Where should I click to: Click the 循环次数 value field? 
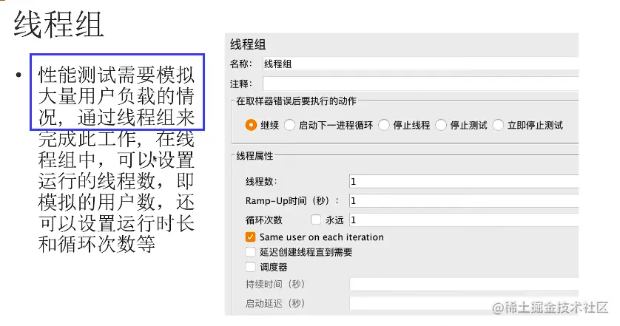(x=464, y=220)
